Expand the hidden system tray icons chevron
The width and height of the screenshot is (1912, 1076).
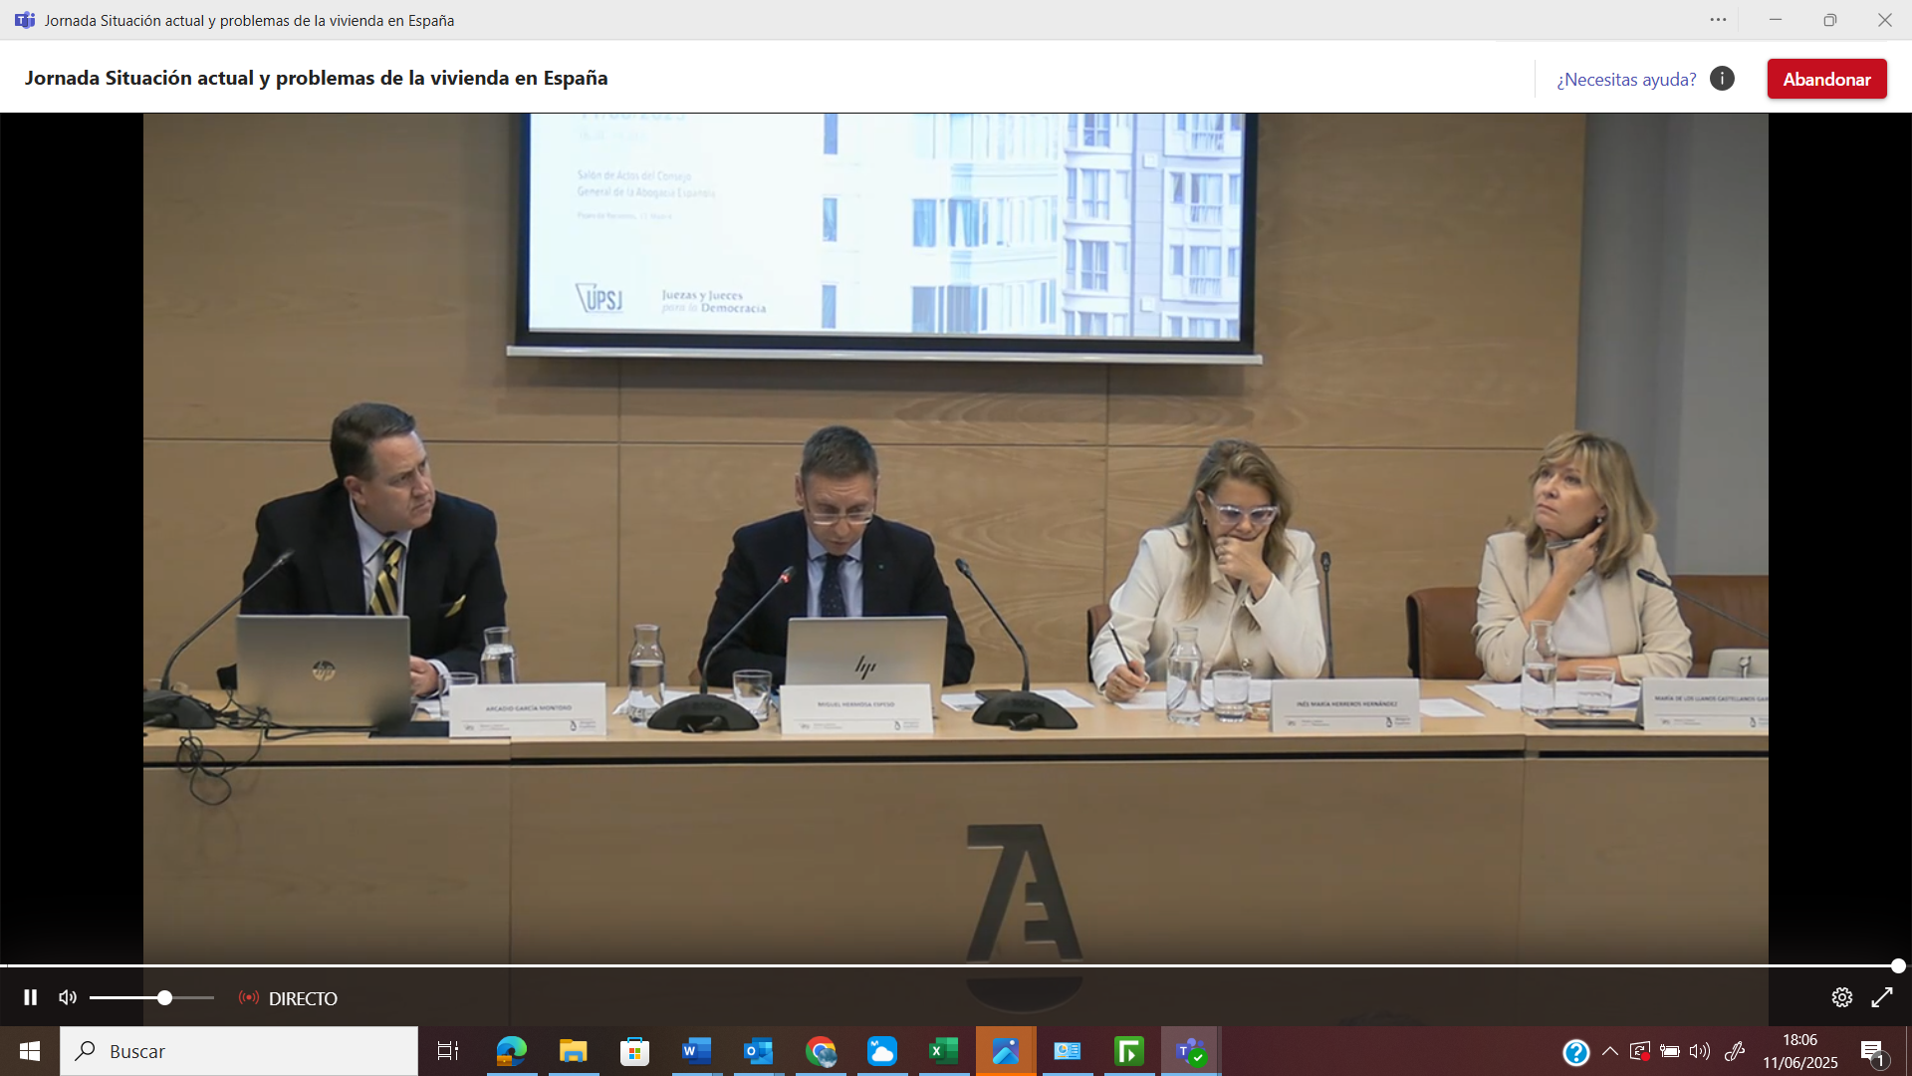1609,1051
